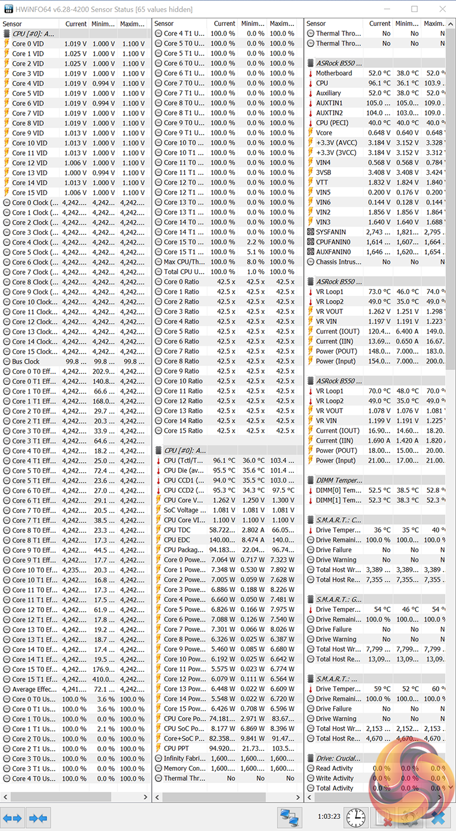Select the Core 15 Ratio row

point(227,431)
